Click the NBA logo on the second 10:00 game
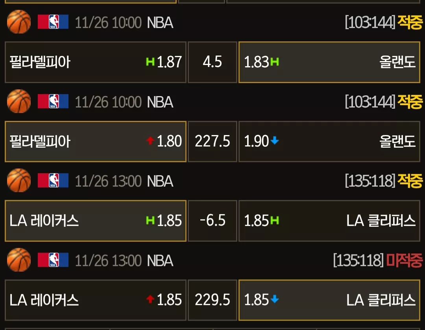Viewport: 425px width, 330px height. click(x=53, y=101)
